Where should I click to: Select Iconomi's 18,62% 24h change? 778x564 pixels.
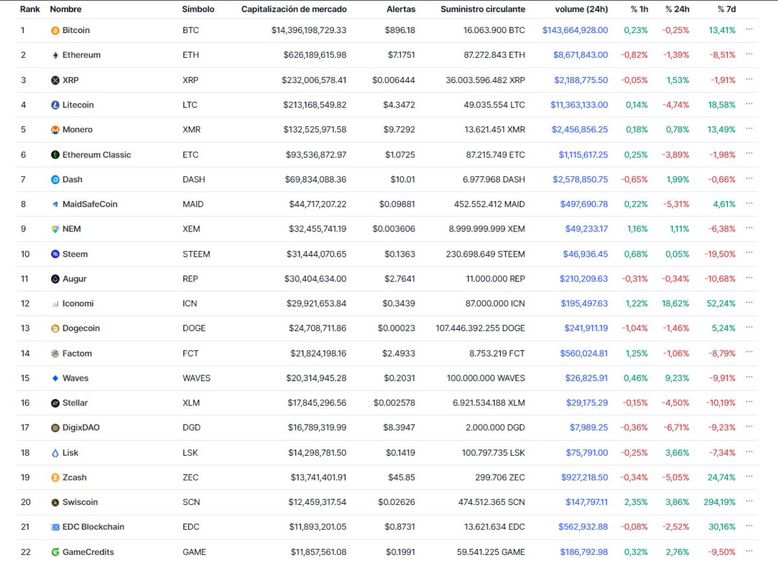point(675,303)
